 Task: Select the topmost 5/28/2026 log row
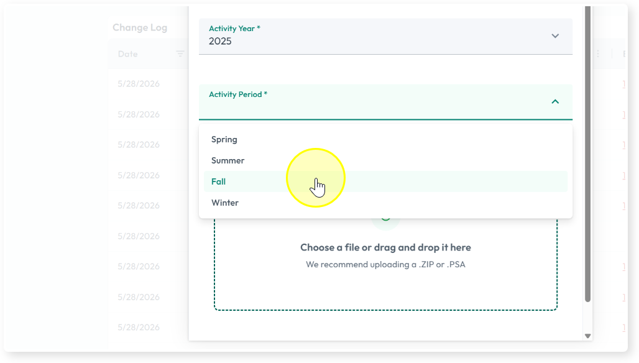point(139,84)
